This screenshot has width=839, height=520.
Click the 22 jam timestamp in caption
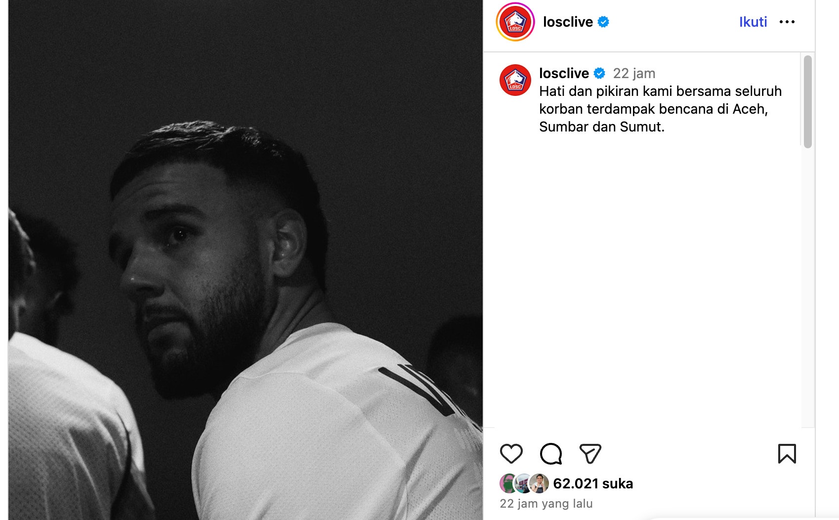tap(634, 73)
